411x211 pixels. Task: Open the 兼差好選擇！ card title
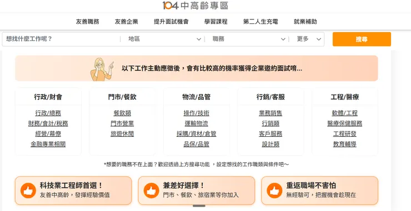183,186
